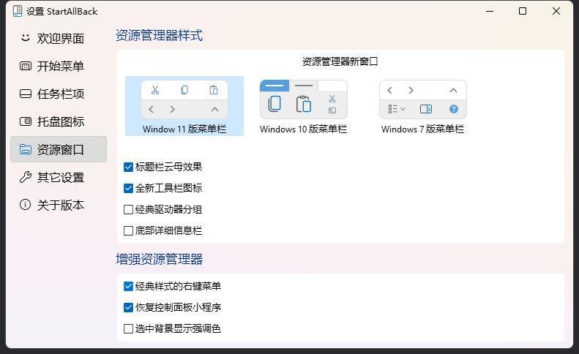The image size is (579, 354).
Task: Open the 欢迎界面 sidebar page
Action: 59,38
